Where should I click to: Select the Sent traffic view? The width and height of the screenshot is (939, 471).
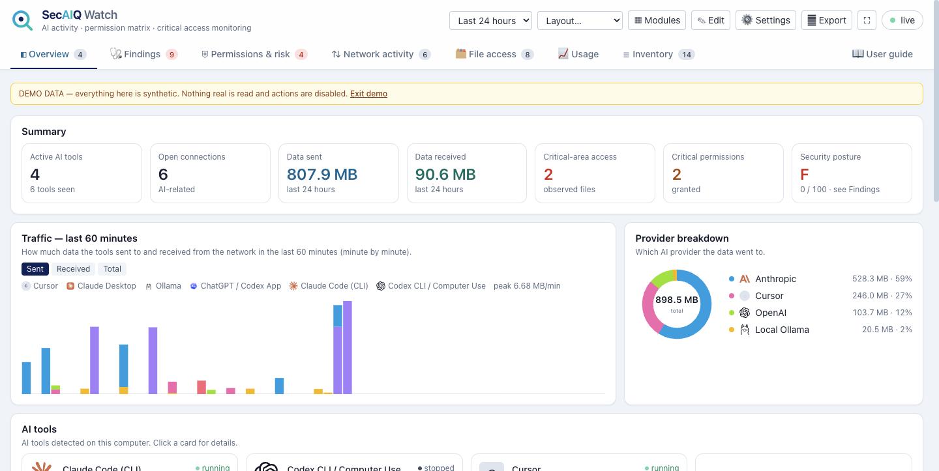coord(35,269)
